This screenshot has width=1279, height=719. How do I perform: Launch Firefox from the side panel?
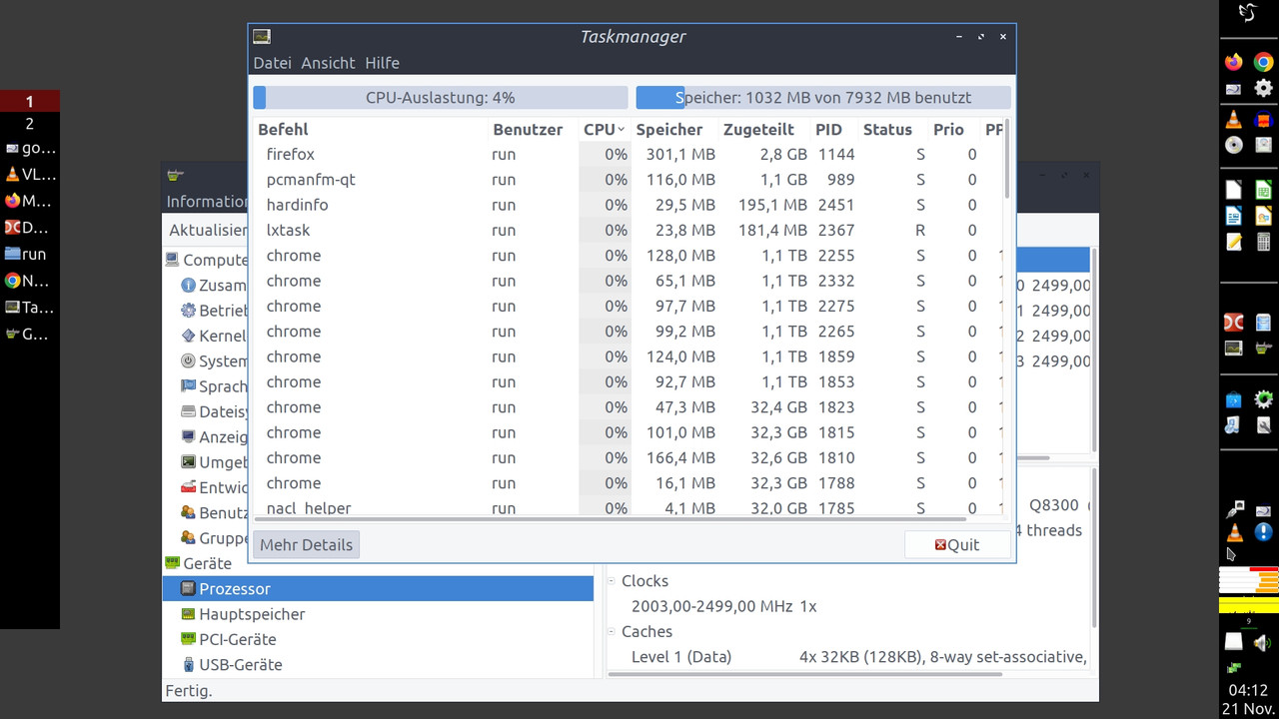point(1234,62)
